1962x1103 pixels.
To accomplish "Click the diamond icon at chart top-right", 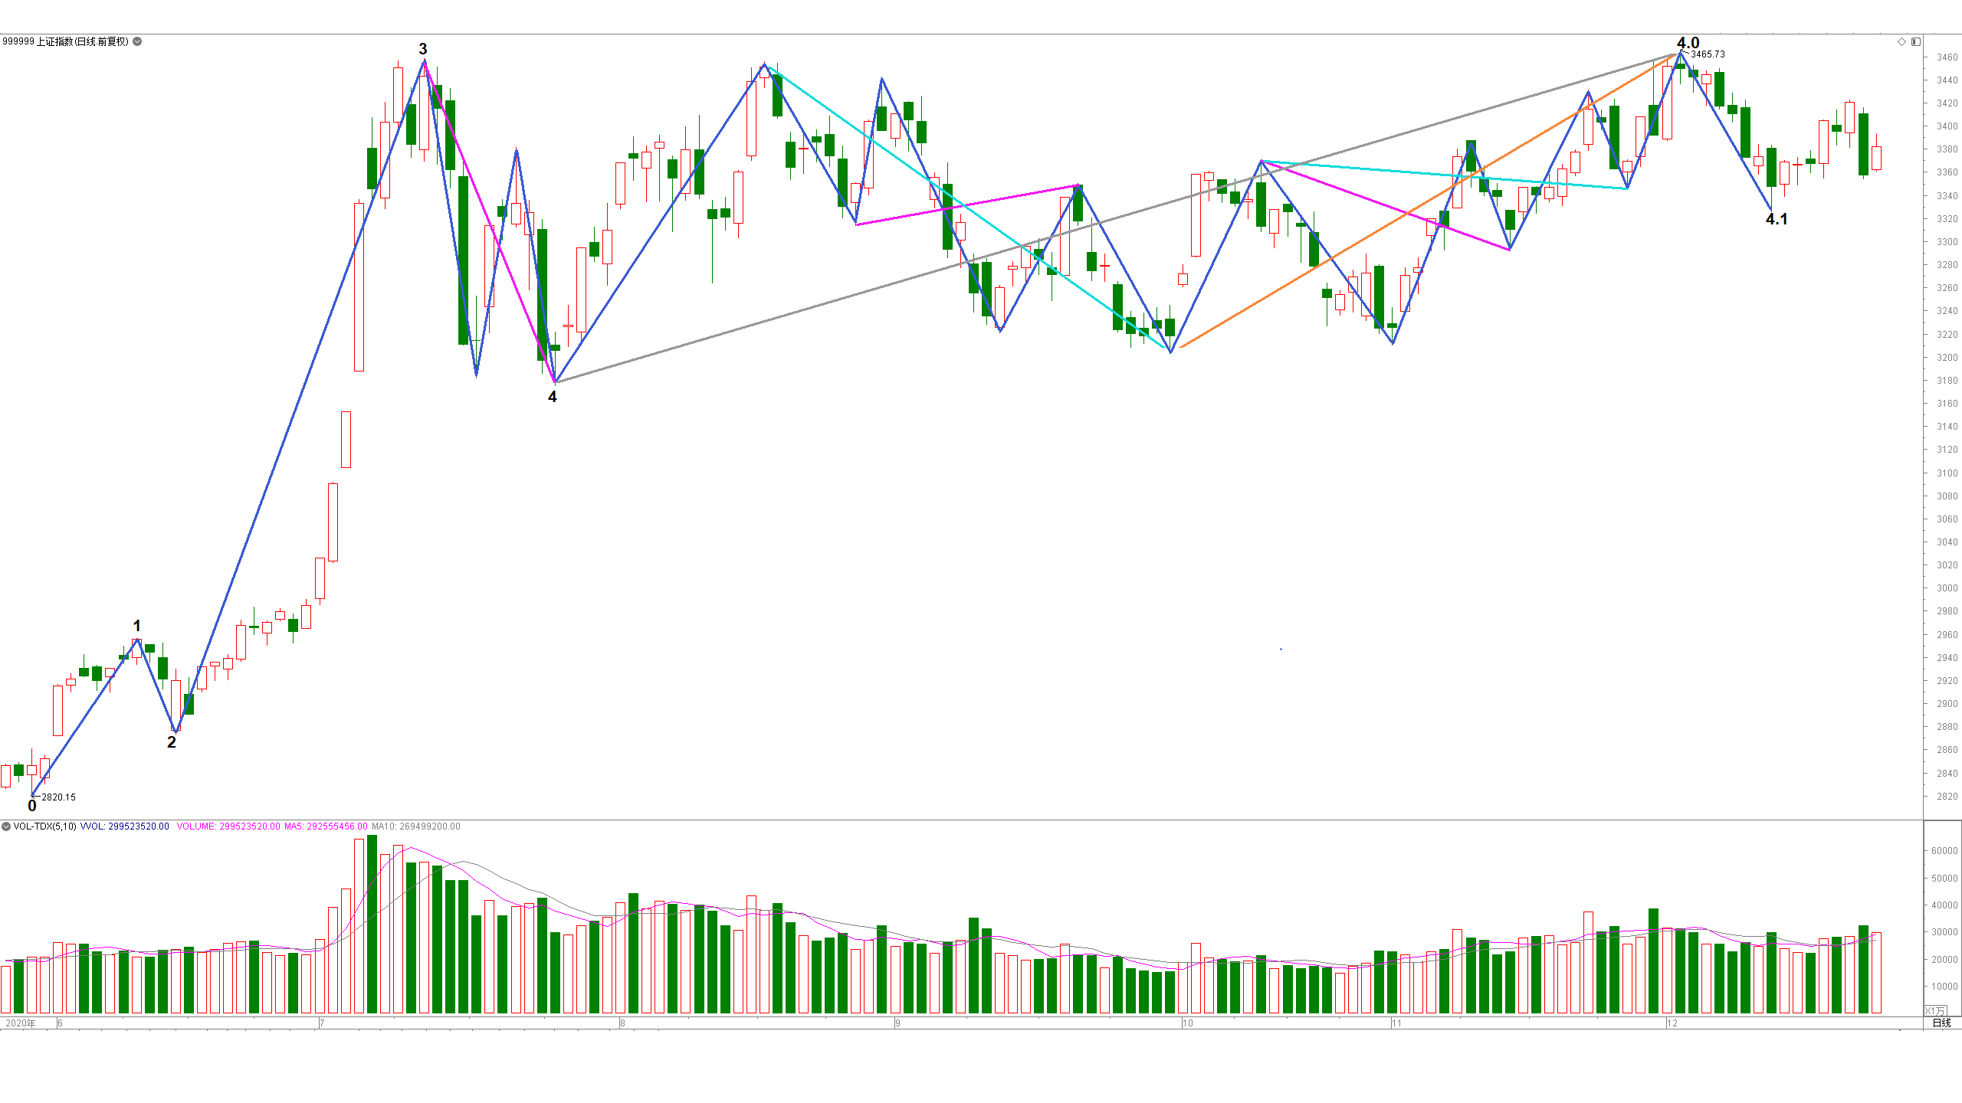I will [x=1901, y=41].
